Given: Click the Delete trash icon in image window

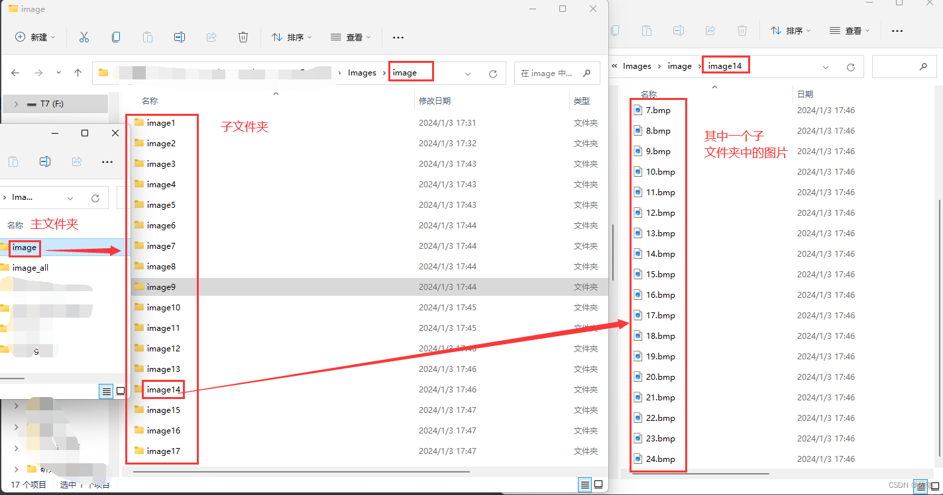Looking at the screenshot, I should 243,37.
